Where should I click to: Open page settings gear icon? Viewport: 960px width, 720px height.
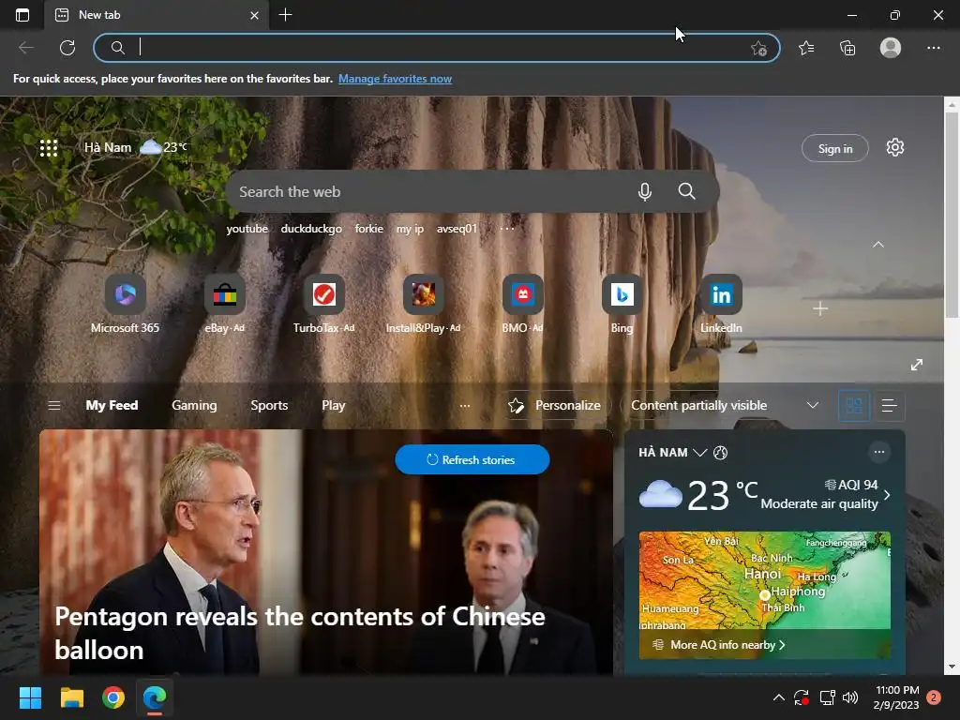(895, 147)
